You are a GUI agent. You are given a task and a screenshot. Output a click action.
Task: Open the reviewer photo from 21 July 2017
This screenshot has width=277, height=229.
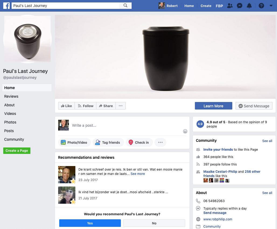(67, 195)
